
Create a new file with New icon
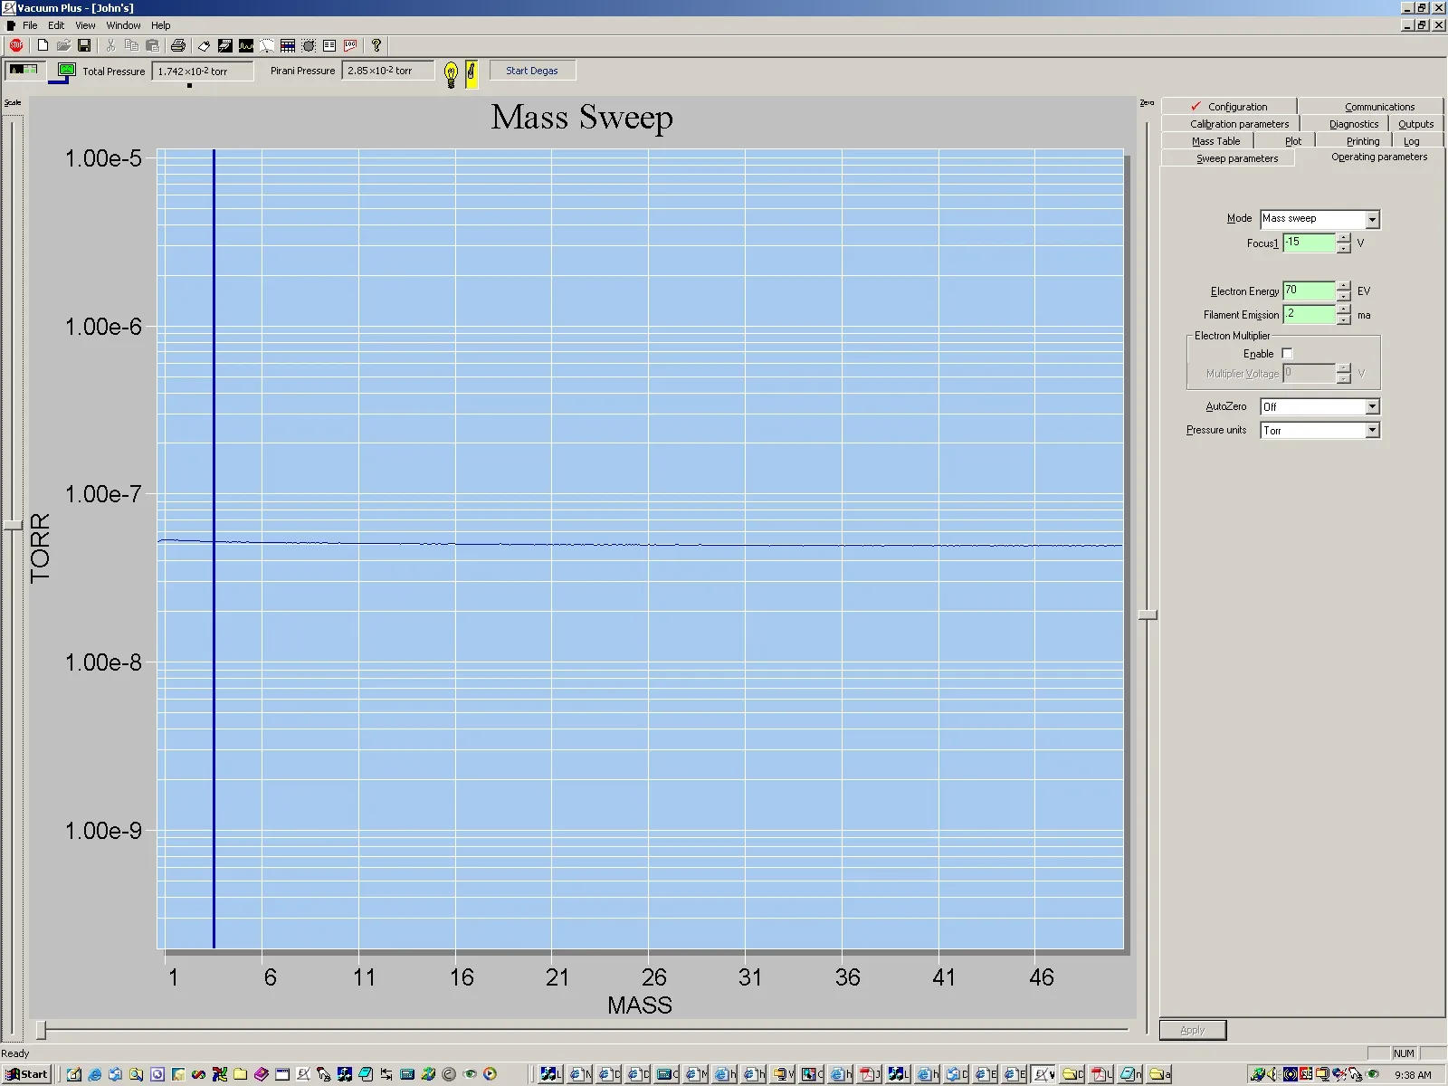pyautogui.click(x=43, y=45)
